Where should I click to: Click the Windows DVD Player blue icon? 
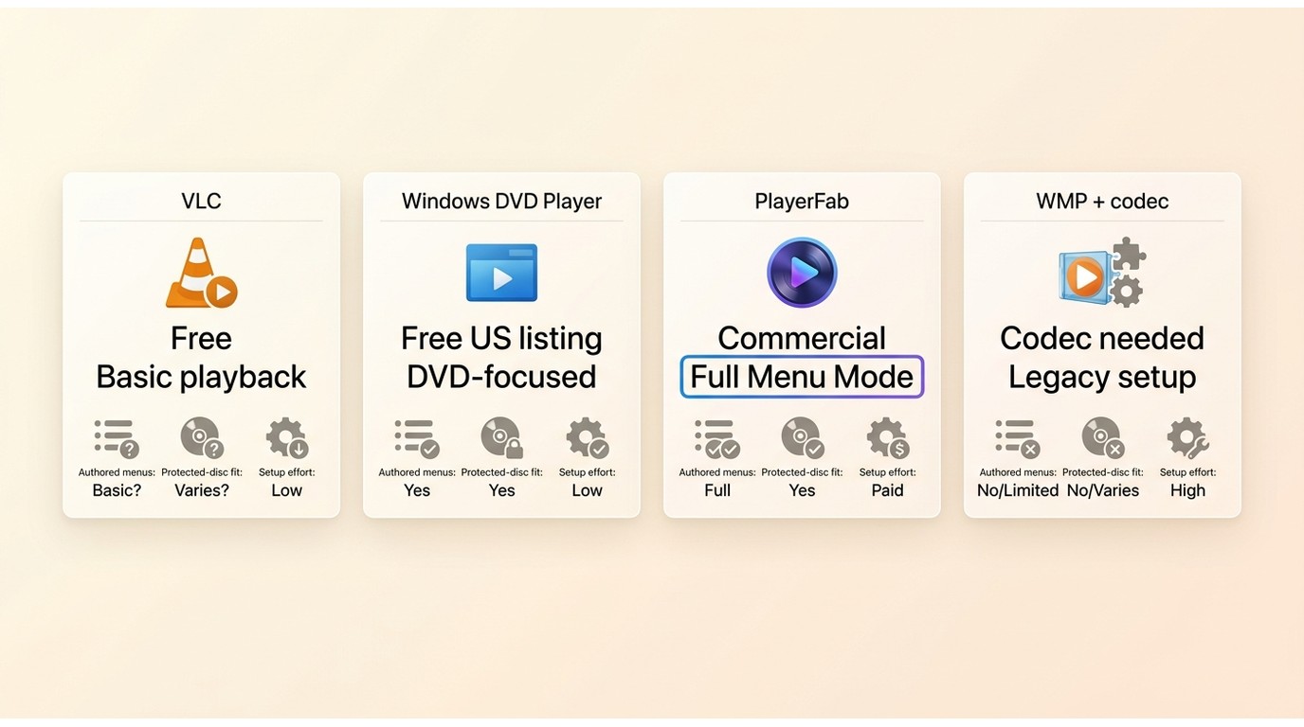tap(501, 273)
